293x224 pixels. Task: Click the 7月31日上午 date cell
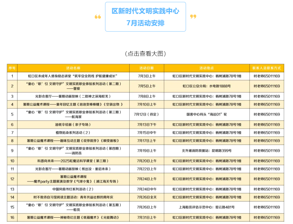click(147, 218)
